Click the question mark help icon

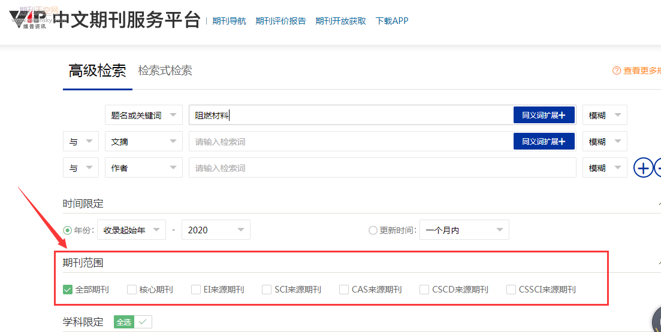click(616, 71)
